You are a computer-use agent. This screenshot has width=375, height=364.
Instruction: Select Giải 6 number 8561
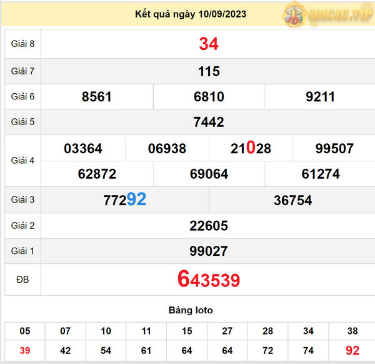click(x=97, y=97)
